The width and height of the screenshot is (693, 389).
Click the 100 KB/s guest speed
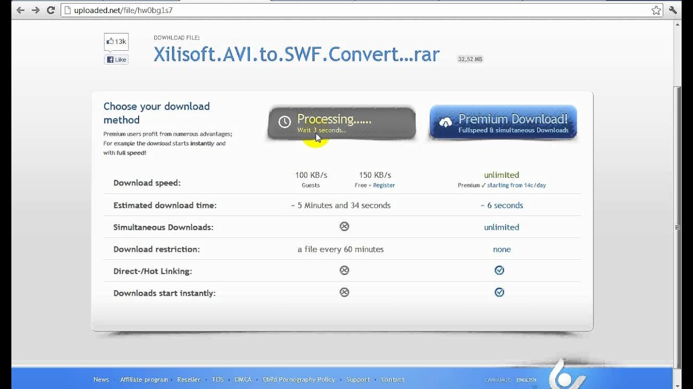311,175
